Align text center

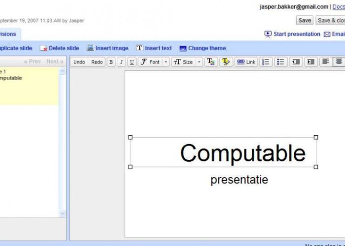(x=339, y=62)
